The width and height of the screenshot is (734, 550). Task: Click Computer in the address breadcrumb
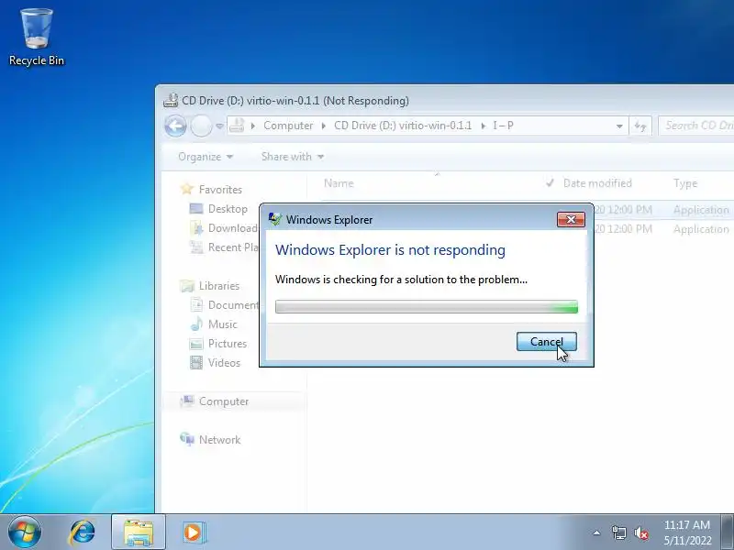click(288, 126)
